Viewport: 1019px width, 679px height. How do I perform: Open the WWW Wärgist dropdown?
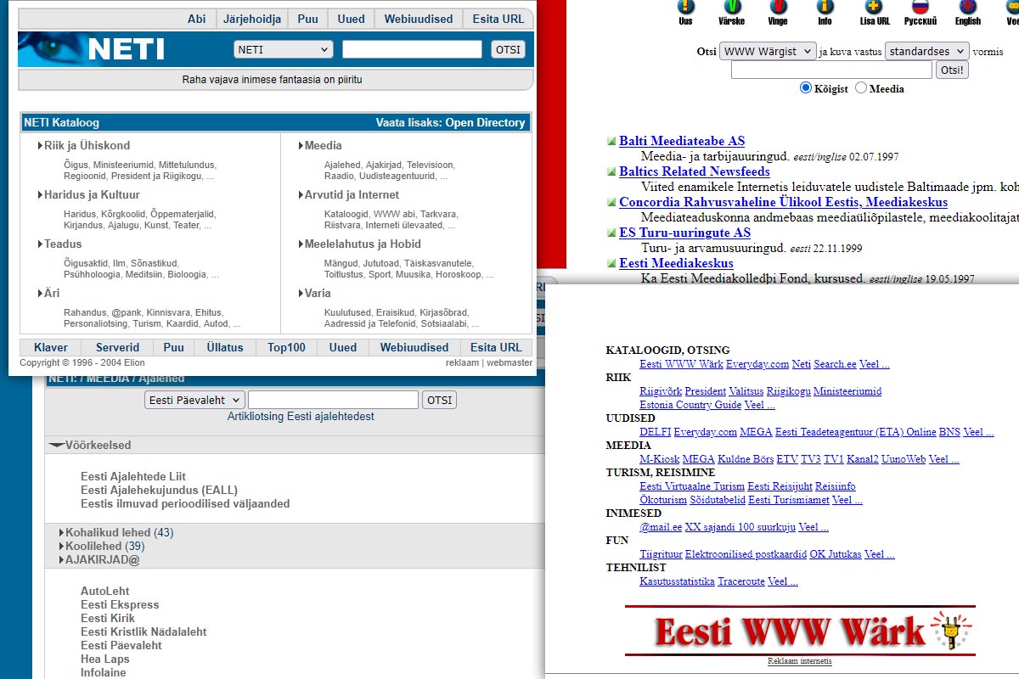pyautogui.click(x=768, y=52)
